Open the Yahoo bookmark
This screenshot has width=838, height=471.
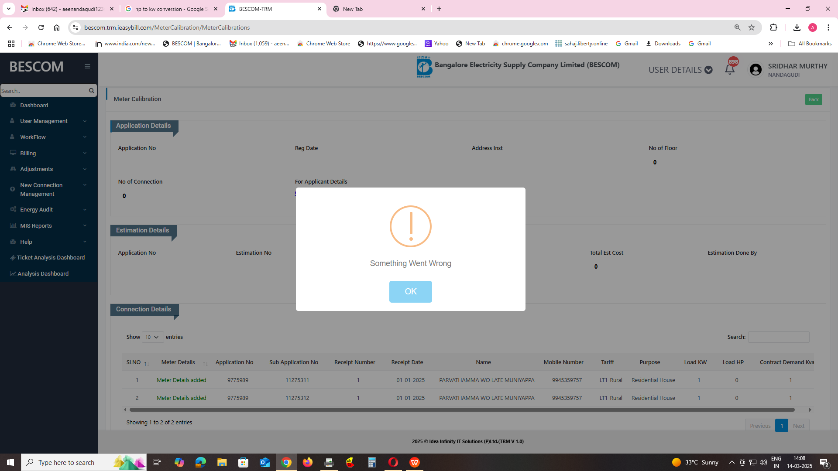(x=436, y=44)
